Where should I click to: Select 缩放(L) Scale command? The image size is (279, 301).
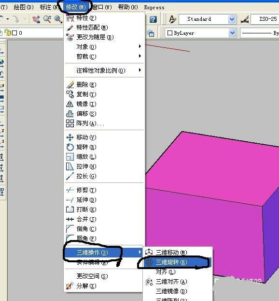[x=104, y=157]
